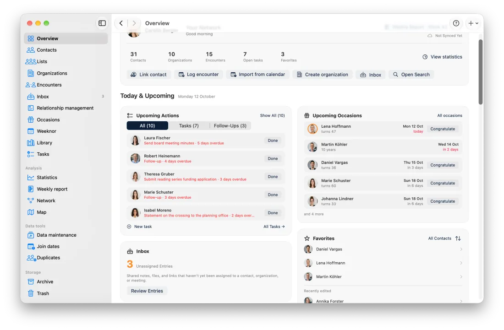Go forward with the right chevron
504x330 pixels.
(x=134, y=23)
